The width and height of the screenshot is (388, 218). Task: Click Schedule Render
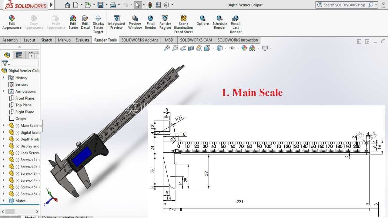(x=220, y=22)
